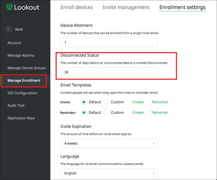Select Custom radio for Reminder template
217x180 pixels.
pos(106,112)
